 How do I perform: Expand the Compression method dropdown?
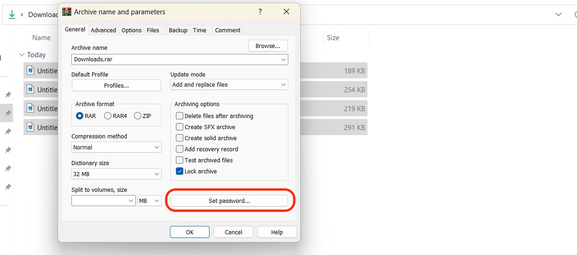[116, 147]
